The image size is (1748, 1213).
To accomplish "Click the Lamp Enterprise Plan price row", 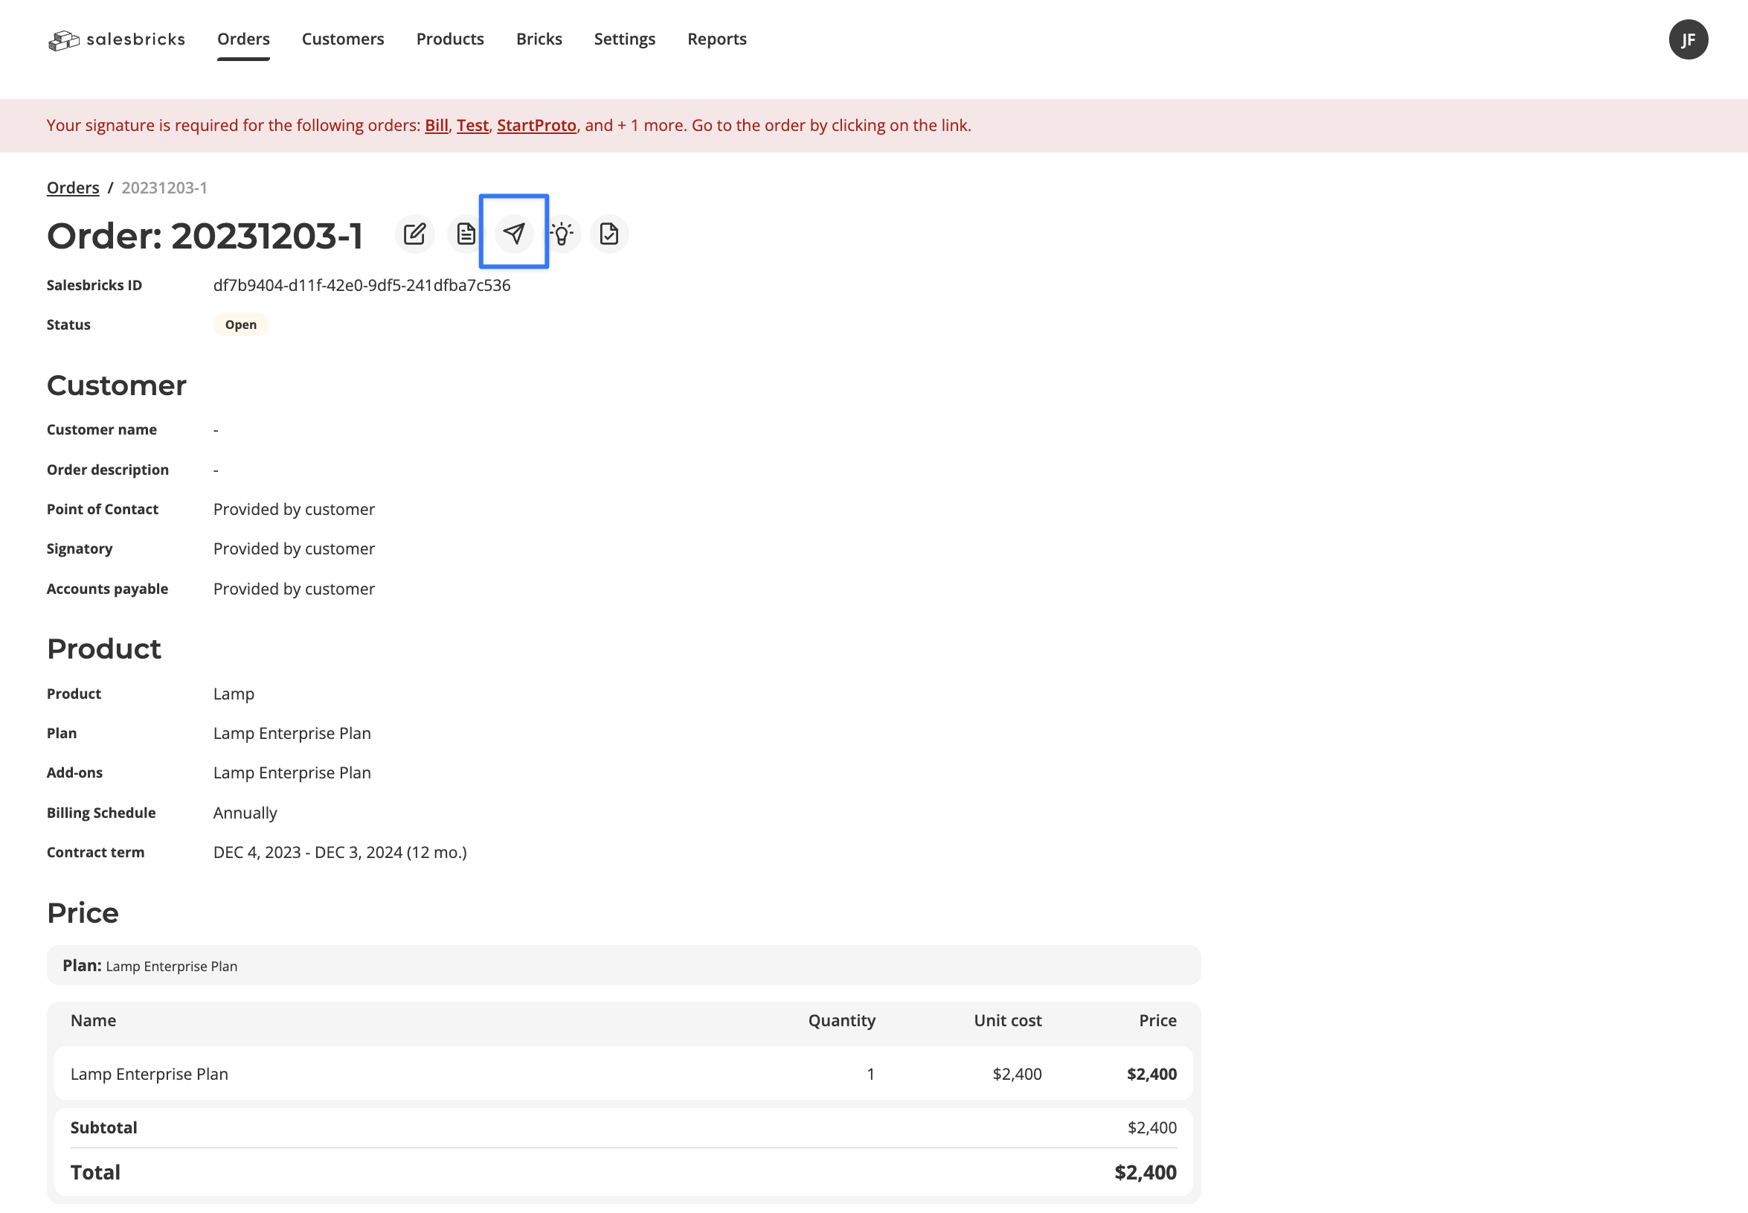I will click(x=623, y=1073).
